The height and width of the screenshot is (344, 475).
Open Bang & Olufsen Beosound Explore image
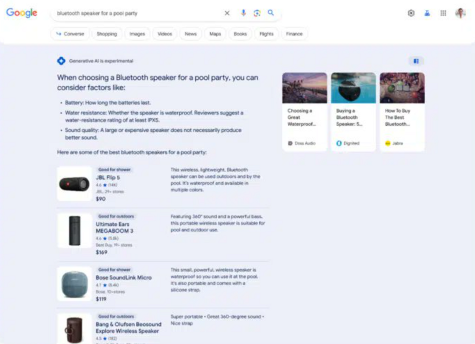coord(74,329)
